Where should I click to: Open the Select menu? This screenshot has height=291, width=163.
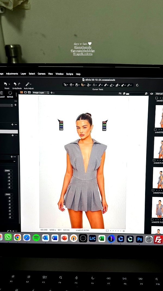coord(32,74)
